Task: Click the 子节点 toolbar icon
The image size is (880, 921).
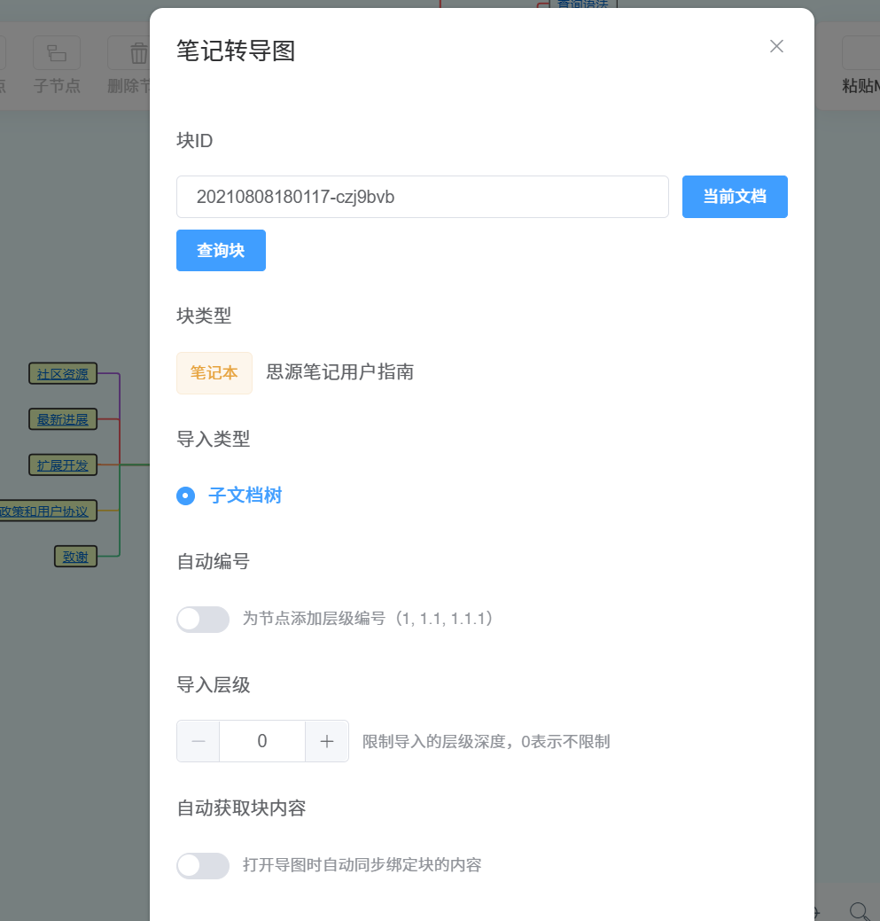Action: [x=57, y=53]
